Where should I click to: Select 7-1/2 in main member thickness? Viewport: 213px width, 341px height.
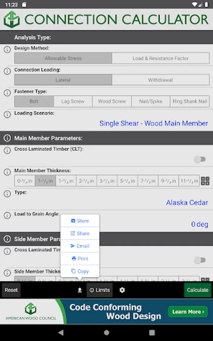148,181
